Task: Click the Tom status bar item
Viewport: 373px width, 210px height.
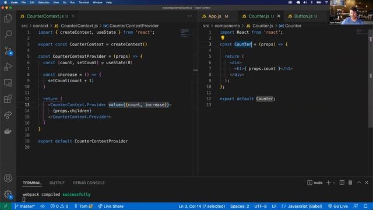Action: point(83,206)
